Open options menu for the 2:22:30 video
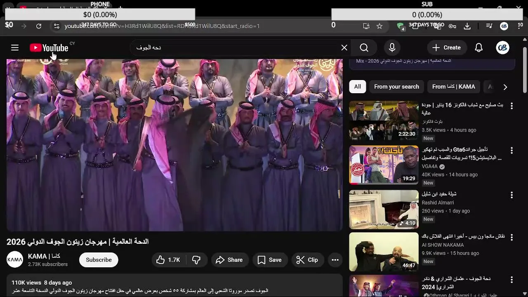The width and height of the screenshot is (528, 297). coord(511,106)
